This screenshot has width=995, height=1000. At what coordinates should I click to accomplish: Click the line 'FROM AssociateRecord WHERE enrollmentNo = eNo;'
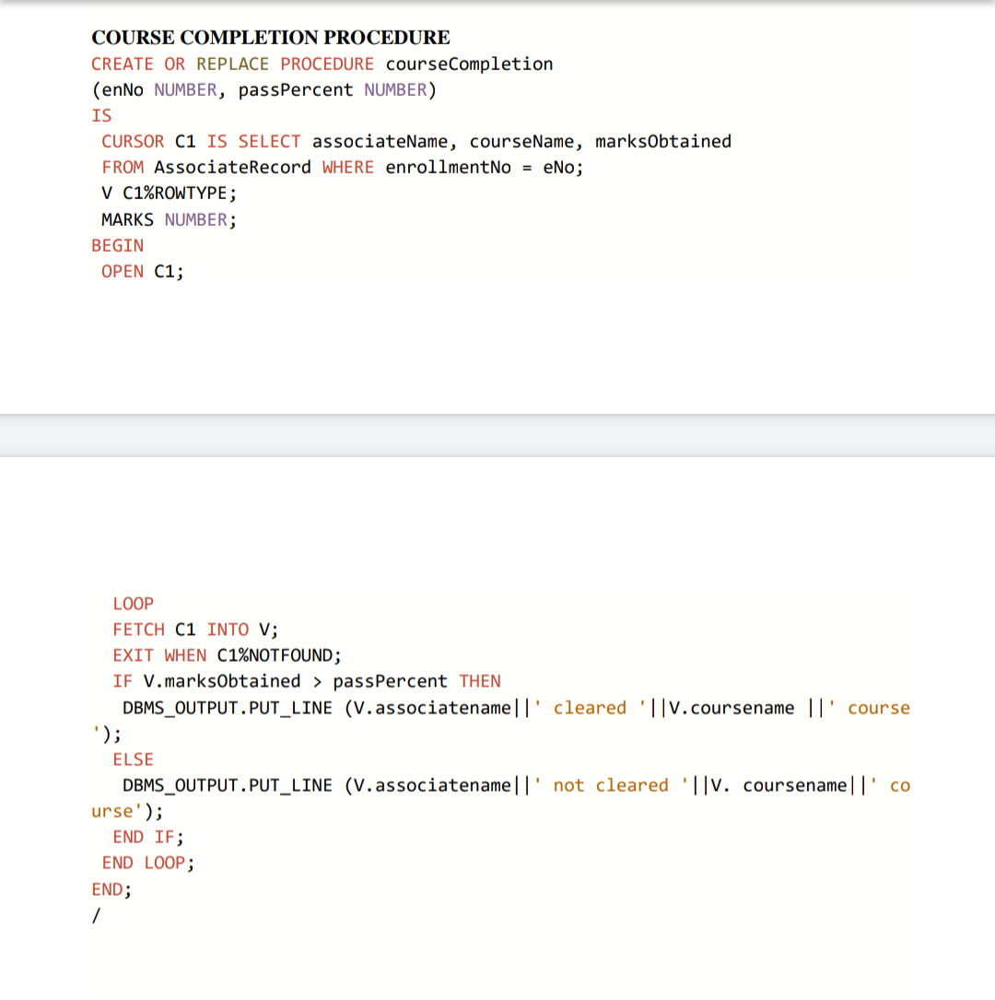tap(343, 168)
